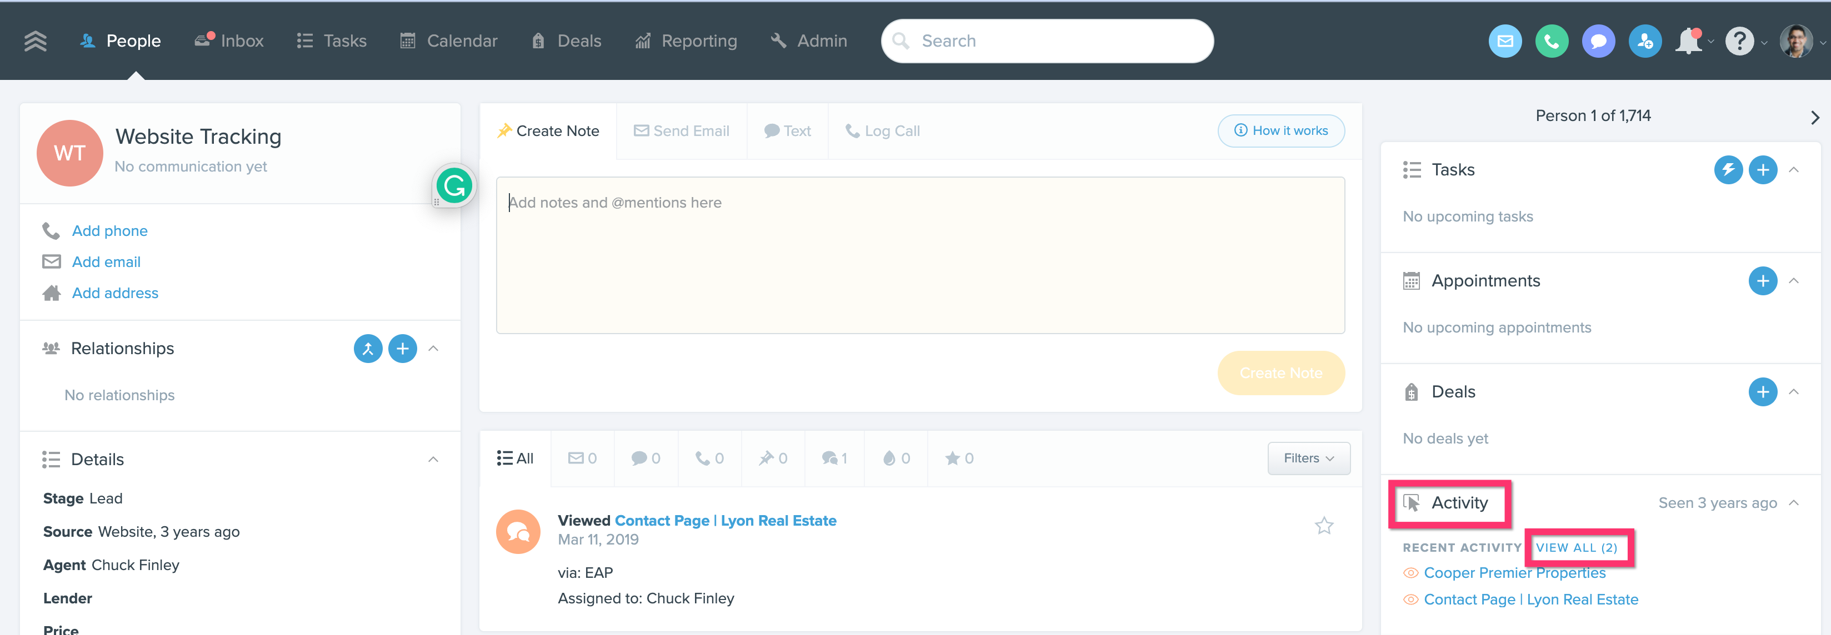This screenshot has width=1831, height=635.
Task: Click VIEW ALL (2) activity link
Action: (x=1576, y=548)
